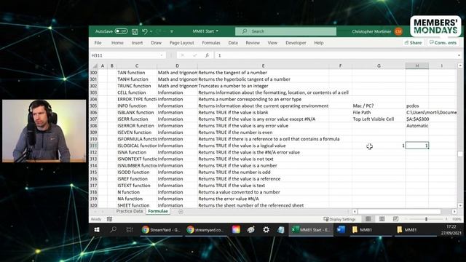This screenshot has height=262, width=466.
Task: Open the Home ribbon tab
Action: pos(117,43)
